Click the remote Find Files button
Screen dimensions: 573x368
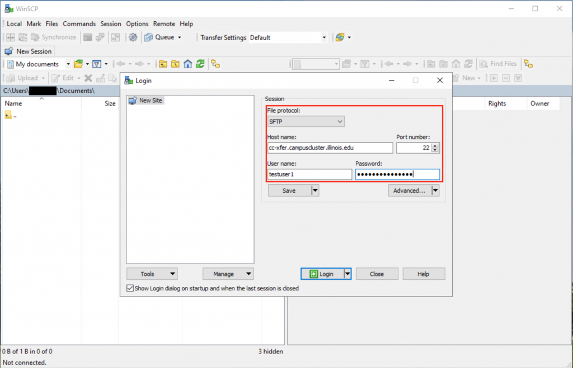pyautogui.click(x=498, y=64)
